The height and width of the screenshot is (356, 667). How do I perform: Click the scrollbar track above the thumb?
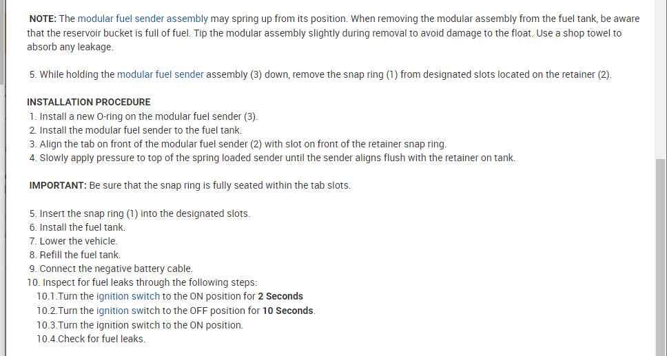coord(660,83)
